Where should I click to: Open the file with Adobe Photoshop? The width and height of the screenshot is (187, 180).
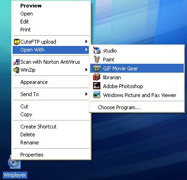137,86
